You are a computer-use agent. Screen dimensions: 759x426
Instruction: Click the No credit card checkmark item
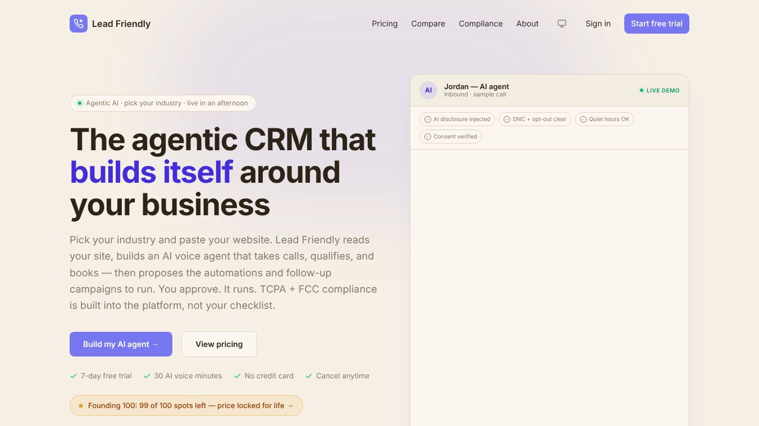pyautogui.click(x=264, y=376)
